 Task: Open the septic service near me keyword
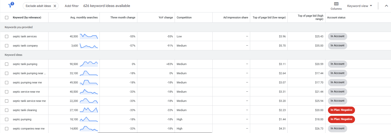tap(26, 92)
